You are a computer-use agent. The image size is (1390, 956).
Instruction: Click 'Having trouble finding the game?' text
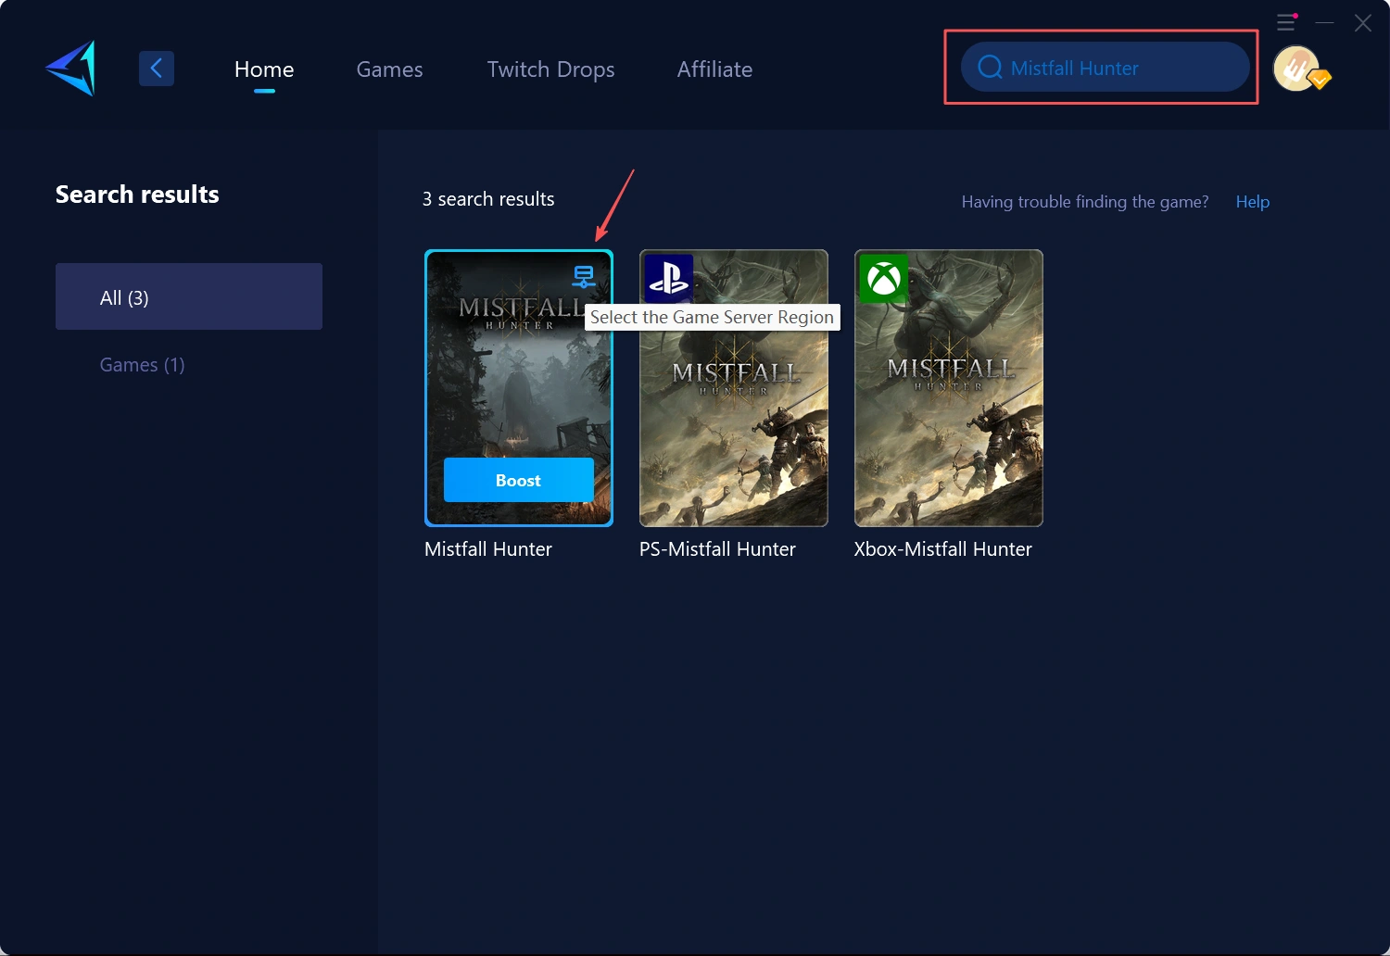1085,202
